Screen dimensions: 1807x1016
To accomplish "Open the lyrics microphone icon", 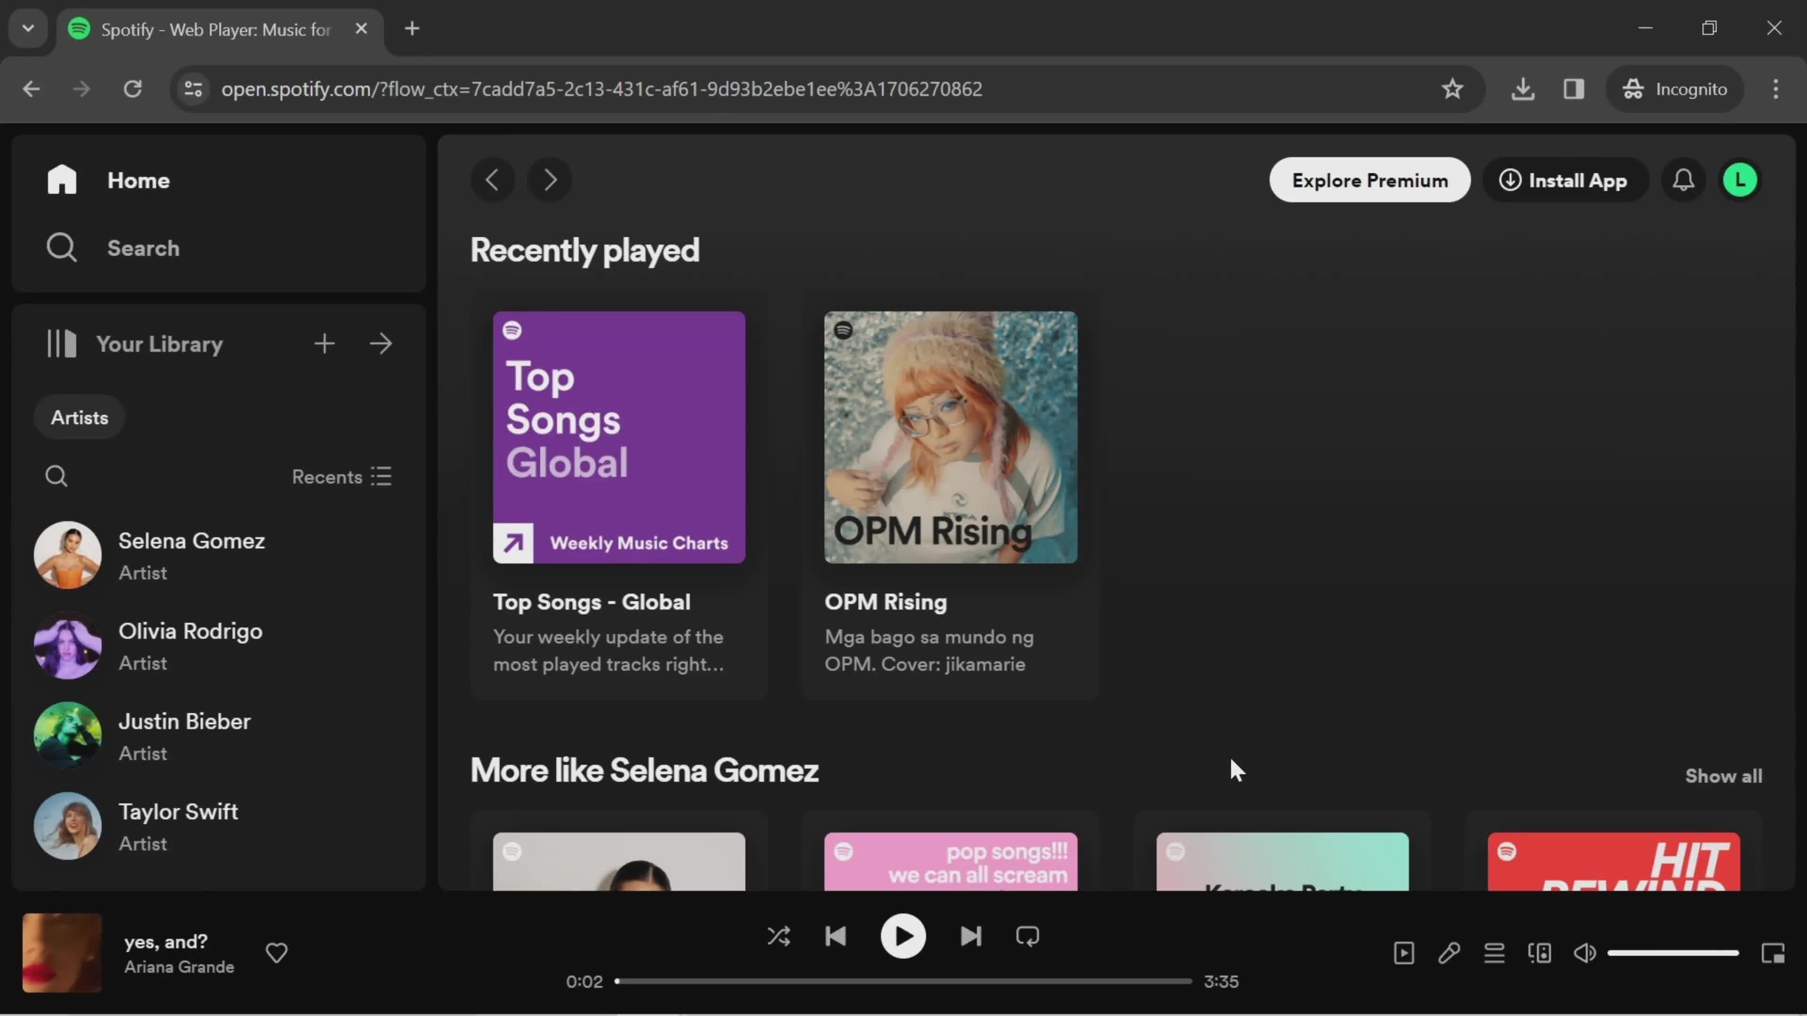I will tap(1449, 953).
